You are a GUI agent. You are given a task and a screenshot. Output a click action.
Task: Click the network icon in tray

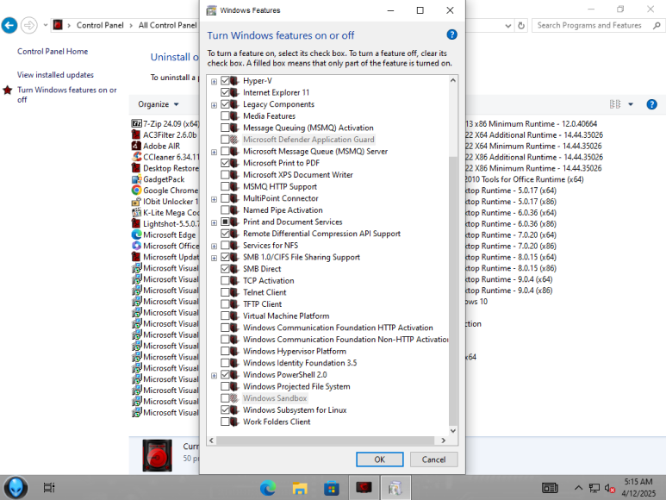coord(594,488)
